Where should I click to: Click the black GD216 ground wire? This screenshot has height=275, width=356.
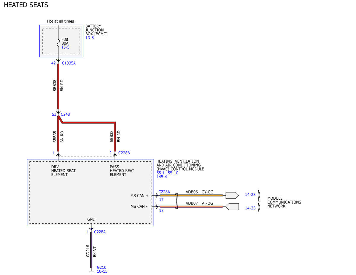point(91,250)
